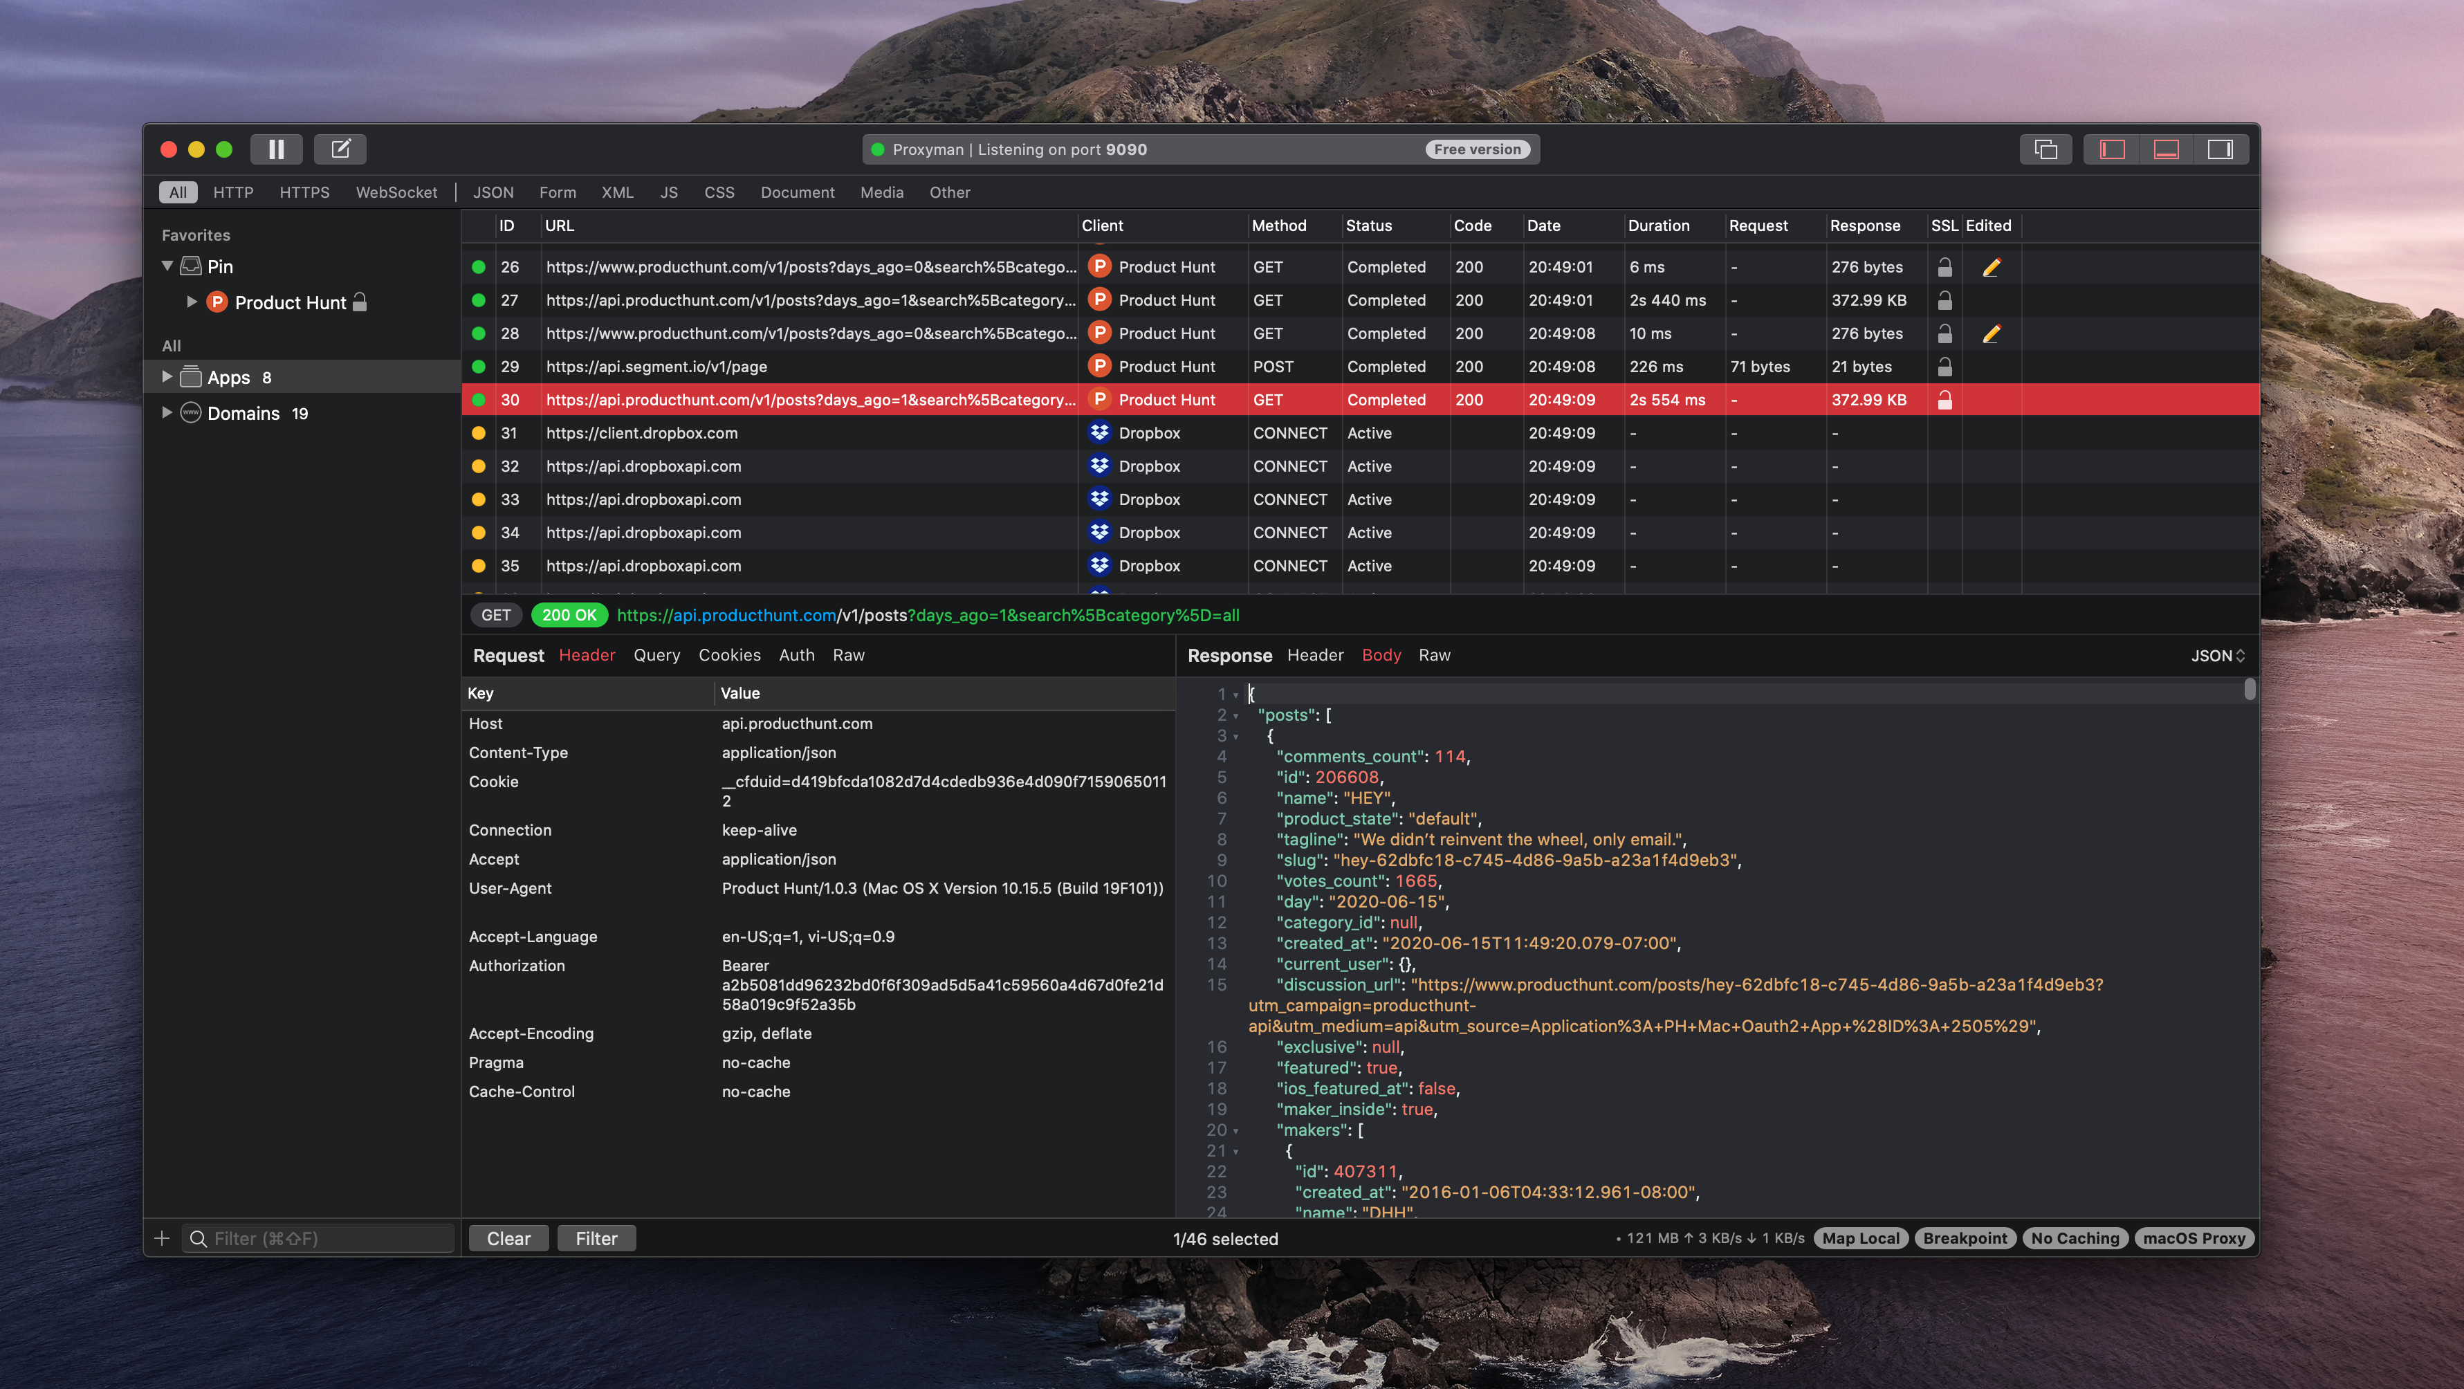This screenshot has height=1389, width=2464.
Task: Open the Request Auth tab
Action: point(796,655)
